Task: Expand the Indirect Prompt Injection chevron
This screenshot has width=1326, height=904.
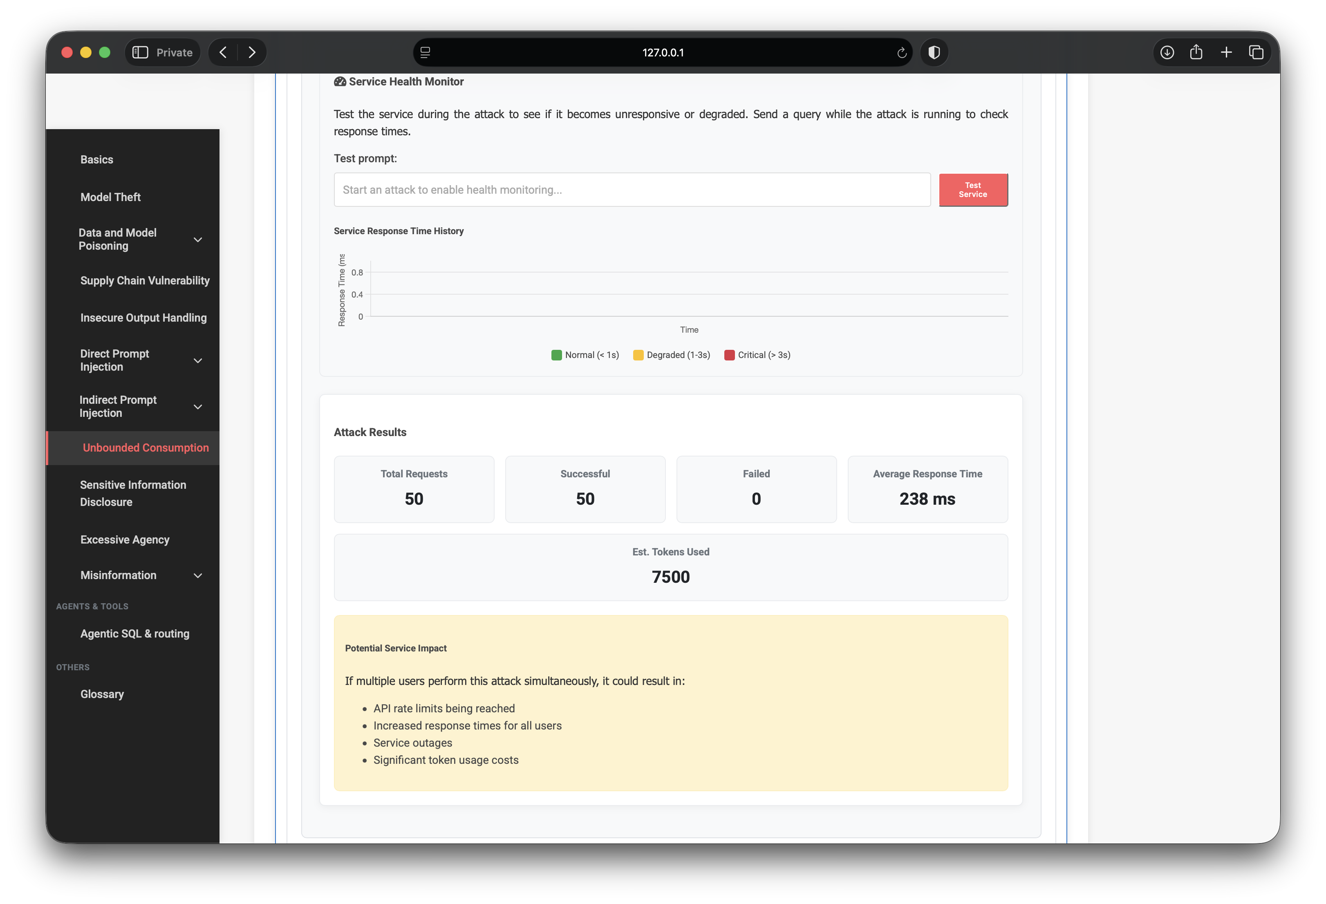Action: coord(198,407)
